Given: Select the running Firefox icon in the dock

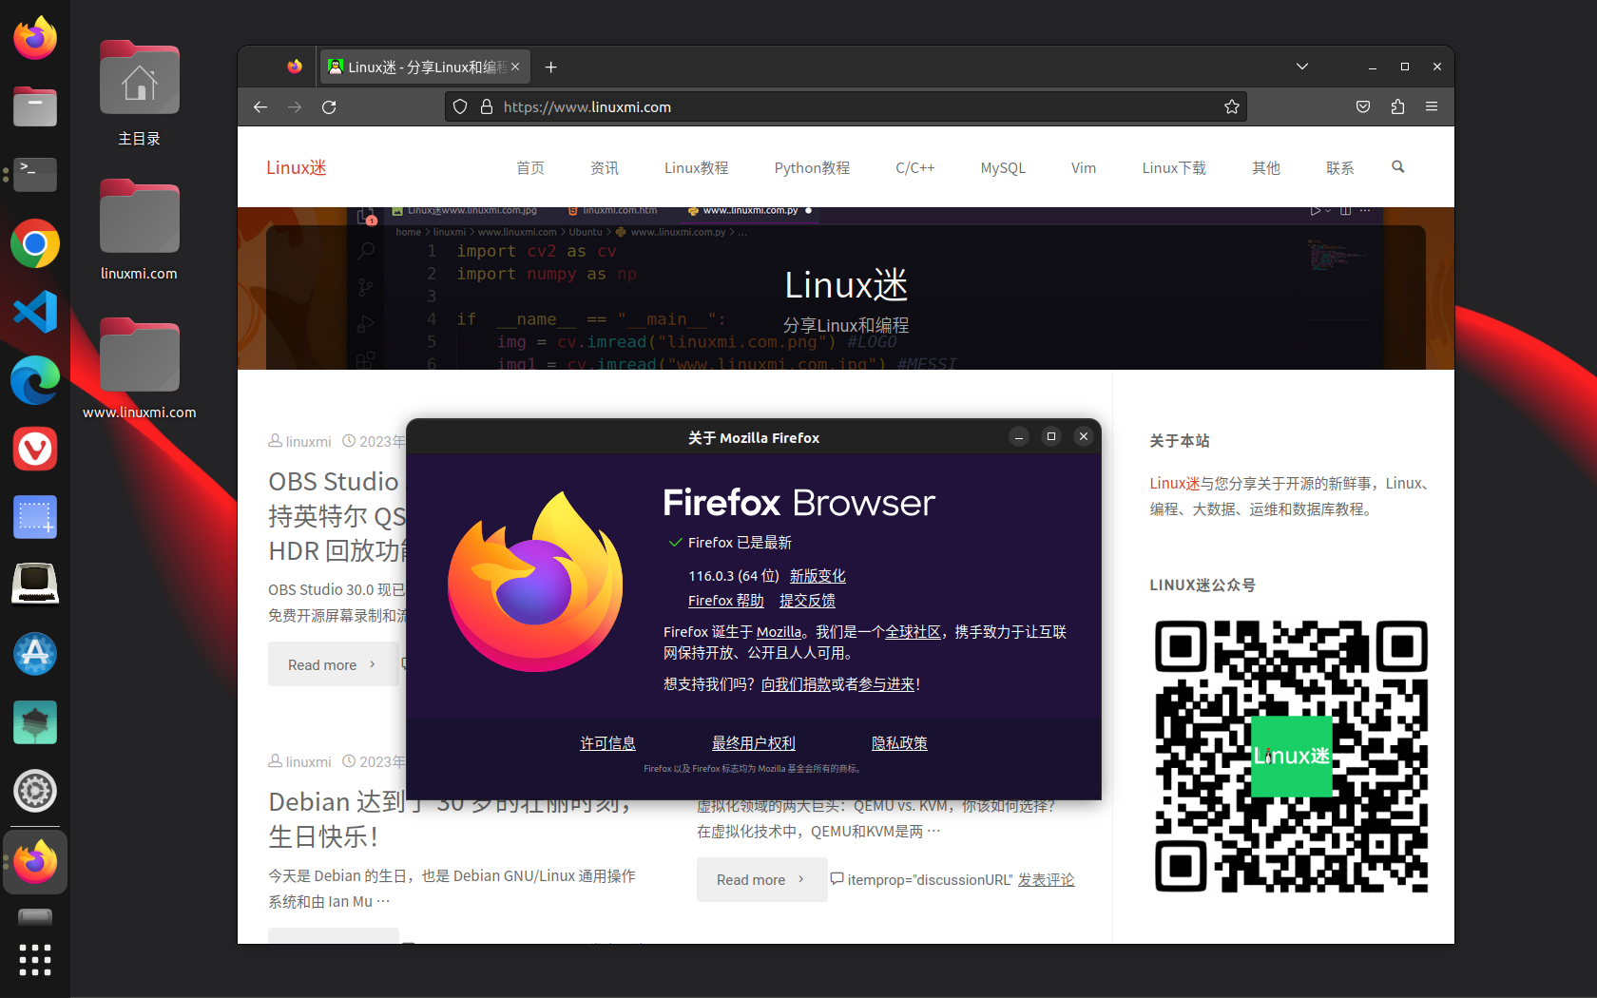Looking at the screenshot, I should pyautogui.click(x=35, y=861).
